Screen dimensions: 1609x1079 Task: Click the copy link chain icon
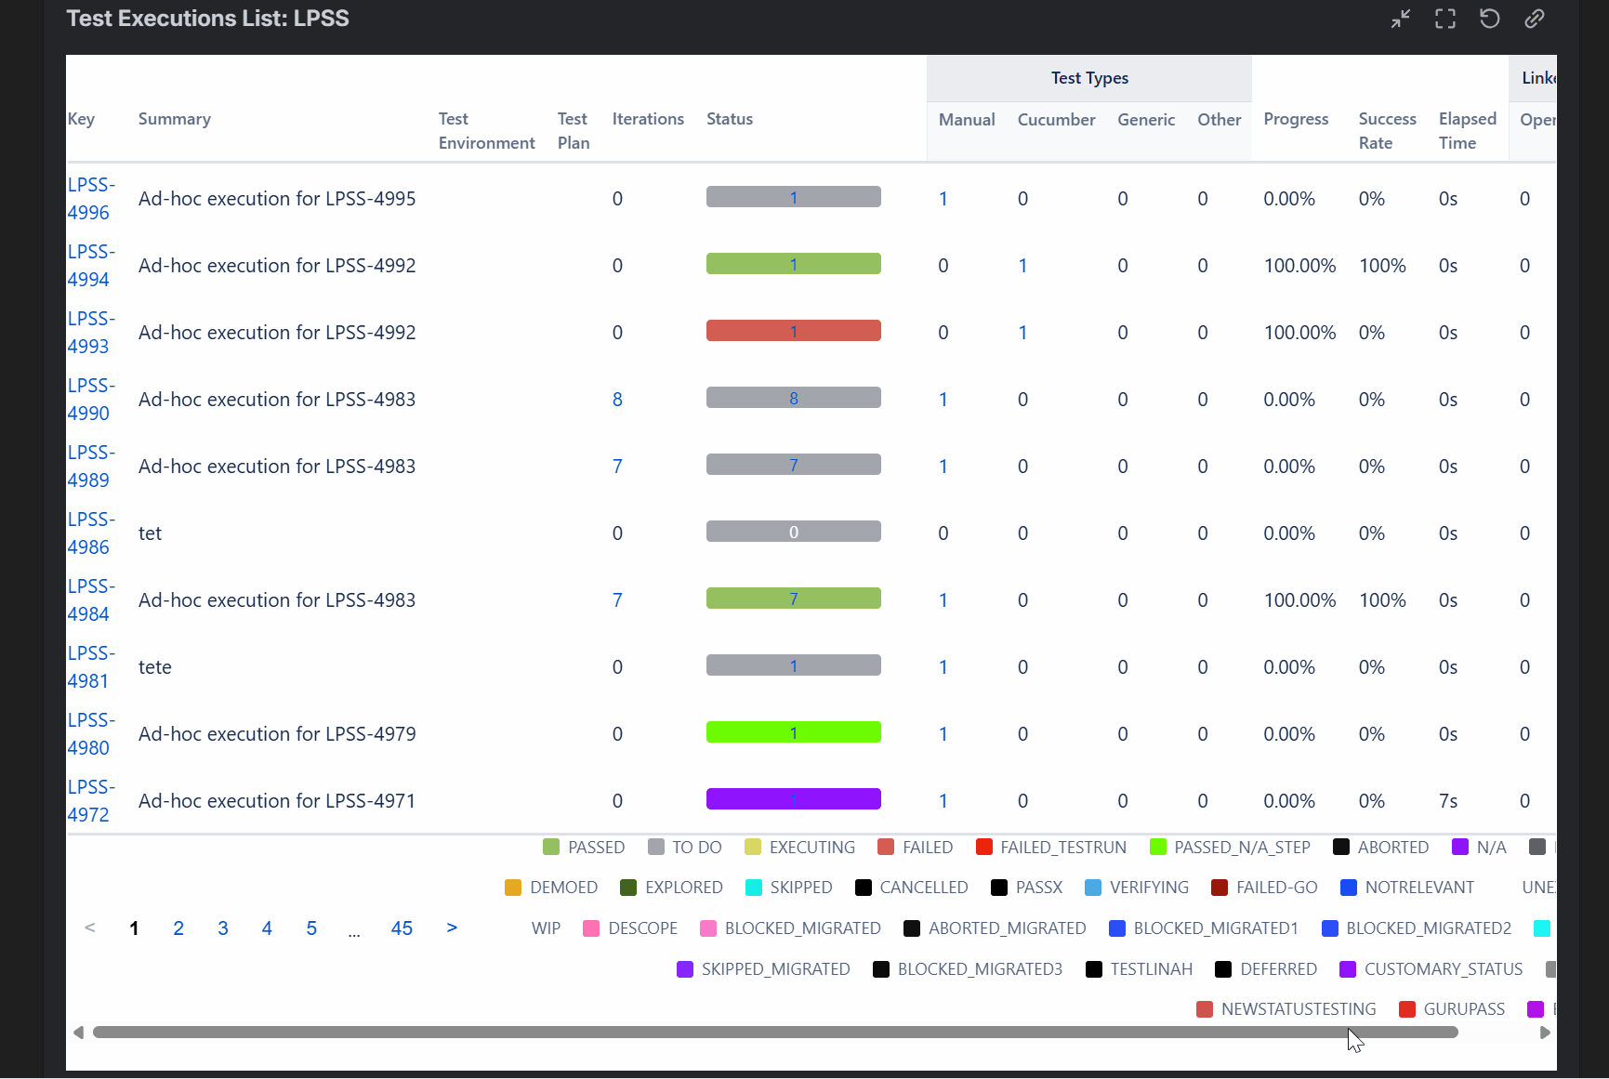(1534, 19)
